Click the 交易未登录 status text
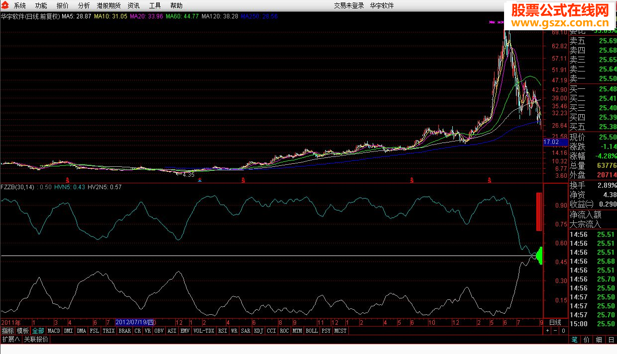Viewport: 617px width, 354px height. [x=349, y=5]
